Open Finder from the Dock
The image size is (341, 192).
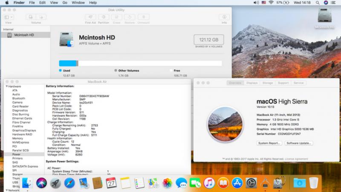[x=27, y=183]
